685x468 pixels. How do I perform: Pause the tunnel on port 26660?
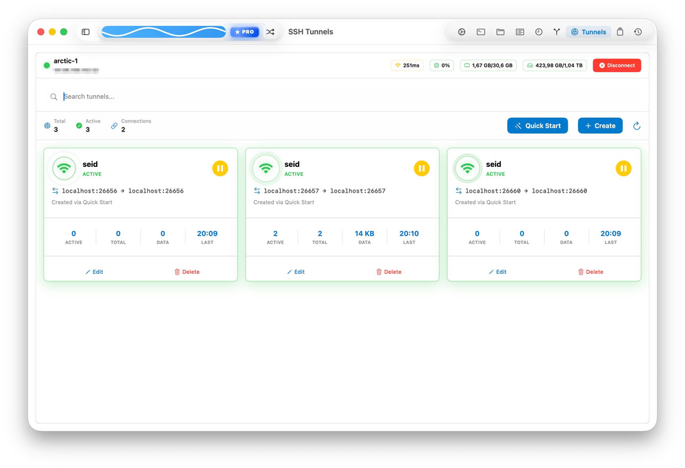coord(624,168)
